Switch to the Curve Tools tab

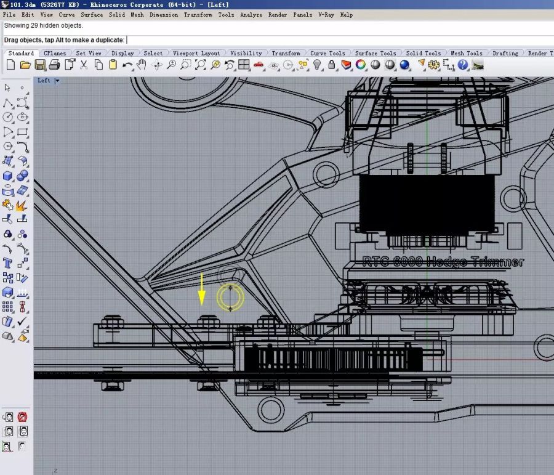327,54
